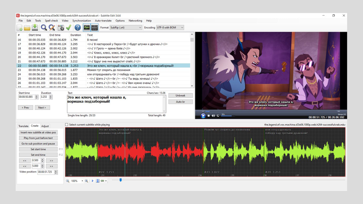The height and width of the screenshot is (204, 363).
Task: Mute the video player audio
Action: click(213, 116)
